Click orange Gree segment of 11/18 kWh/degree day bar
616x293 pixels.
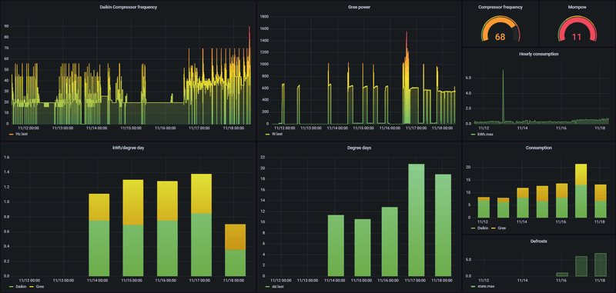pyautogui.click(x=236, y=237)
